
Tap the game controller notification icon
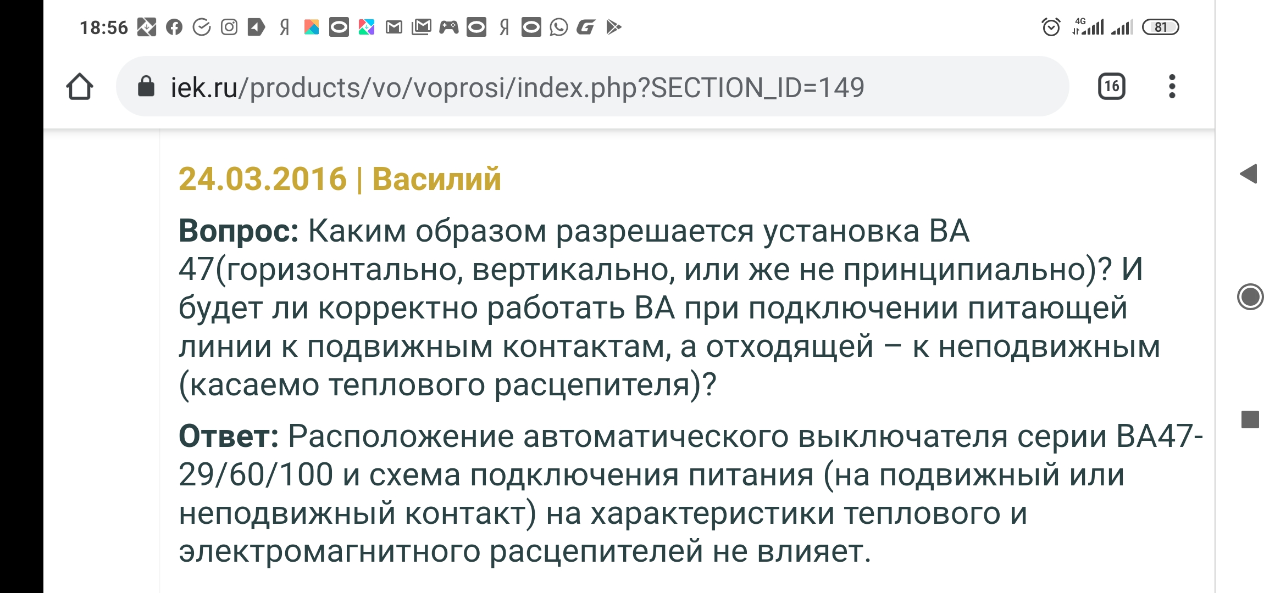[448, 27]
